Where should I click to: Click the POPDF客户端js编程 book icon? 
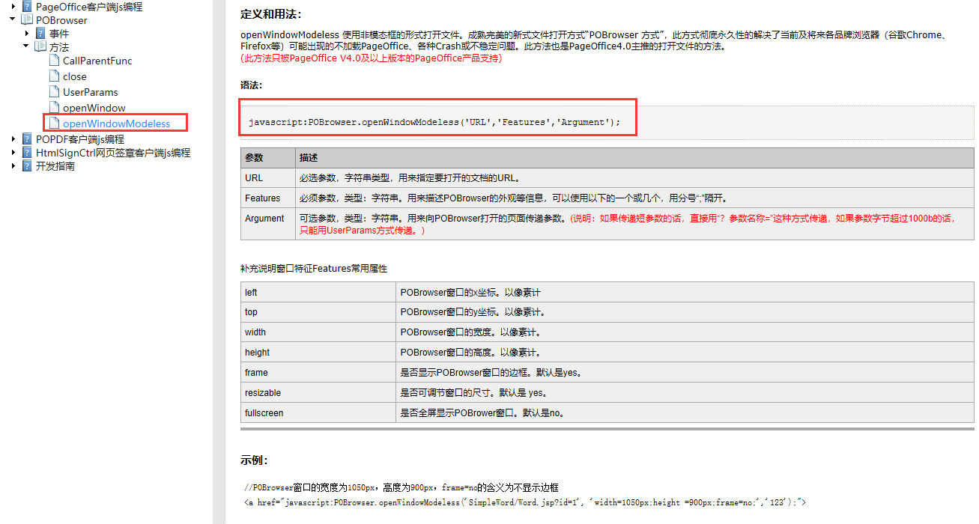click(x=27, y=138)
